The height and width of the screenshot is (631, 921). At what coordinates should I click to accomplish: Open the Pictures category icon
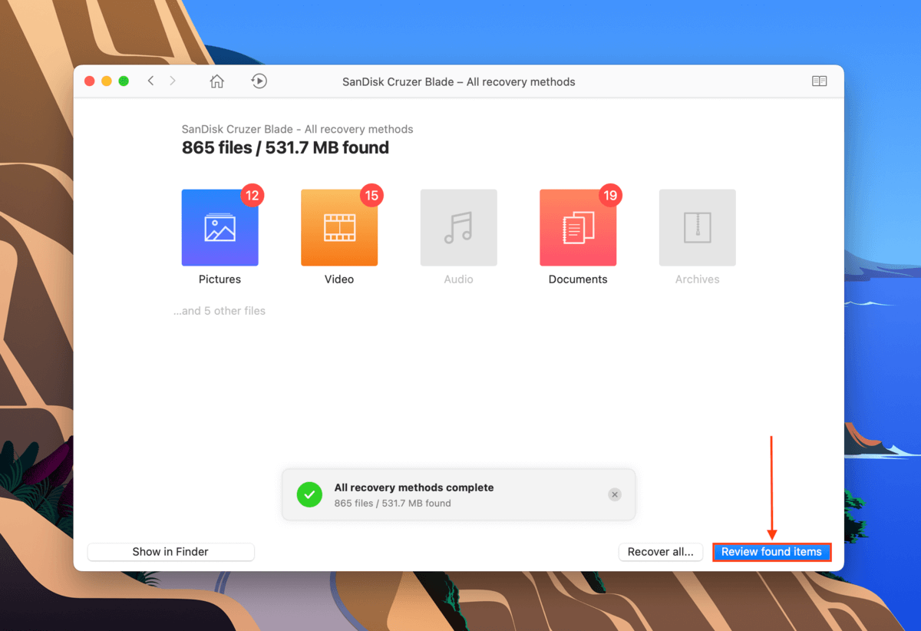(220, 228)
